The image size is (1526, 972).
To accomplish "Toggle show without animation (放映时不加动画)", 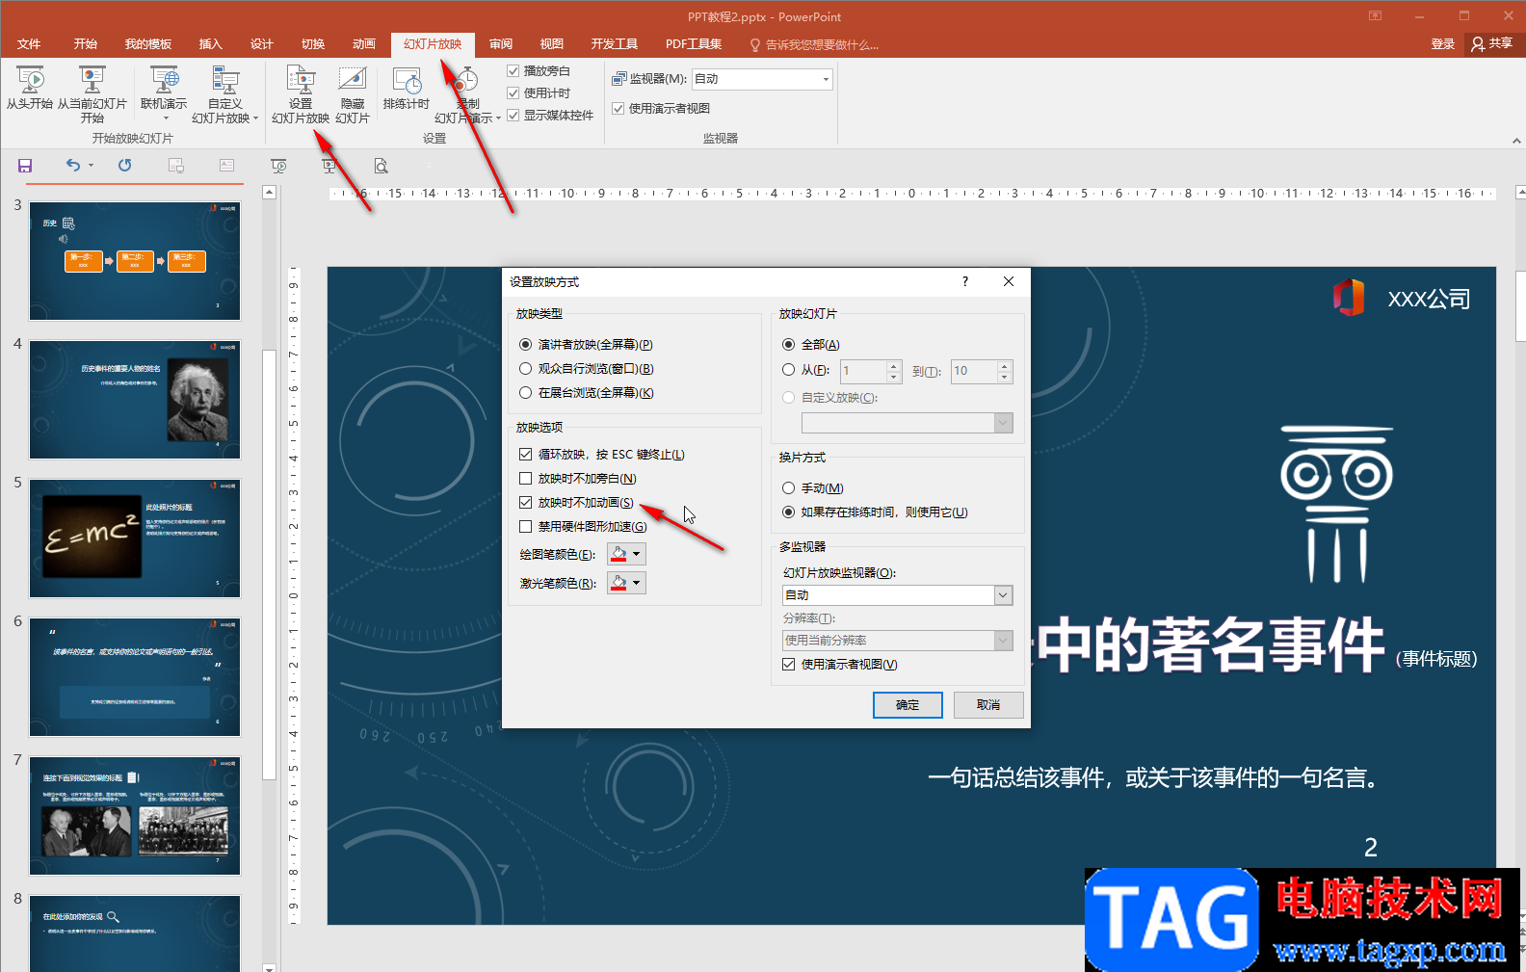I will (x=525, y=502).
